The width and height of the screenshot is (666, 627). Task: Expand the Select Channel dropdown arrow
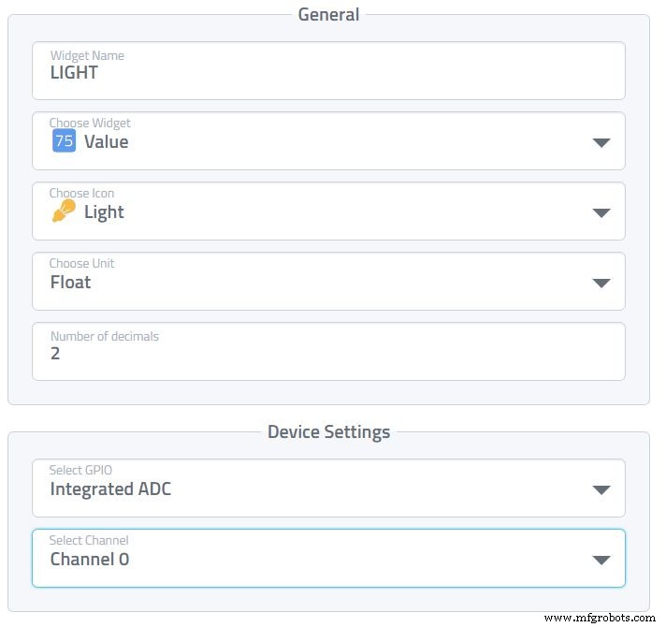(x=601, y=560)
